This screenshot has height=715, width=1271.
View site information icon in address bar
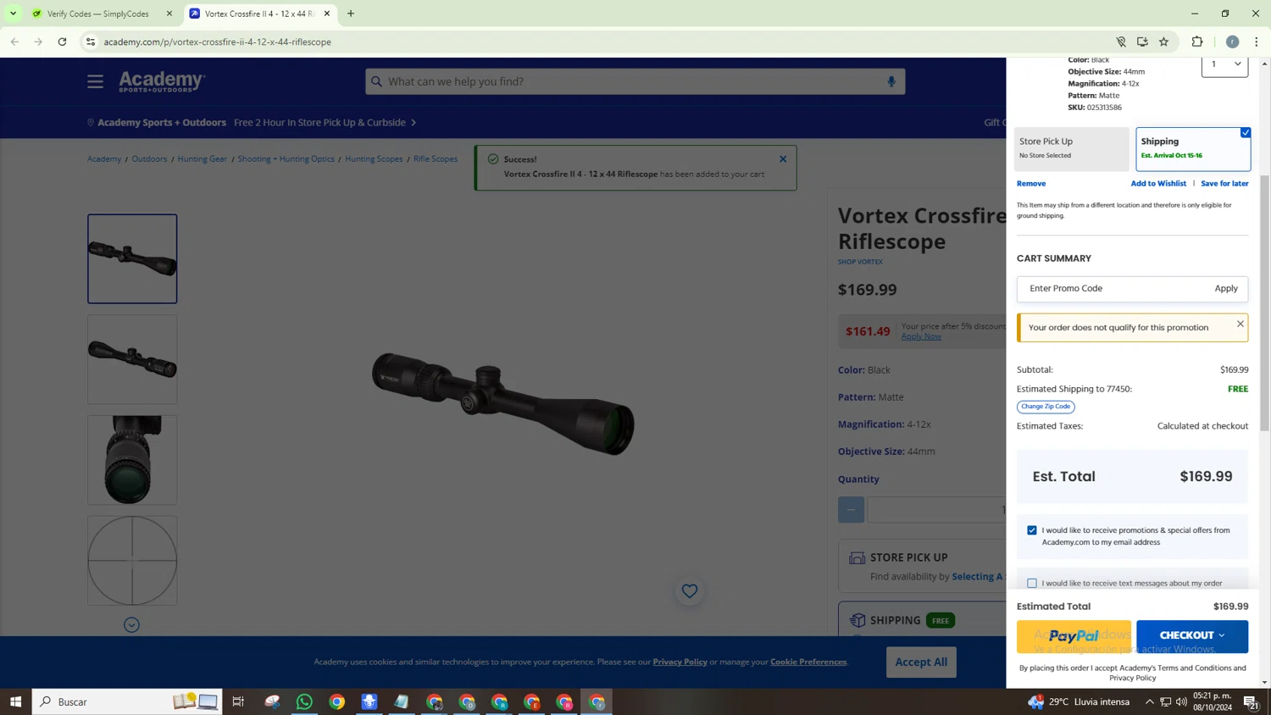91,42
